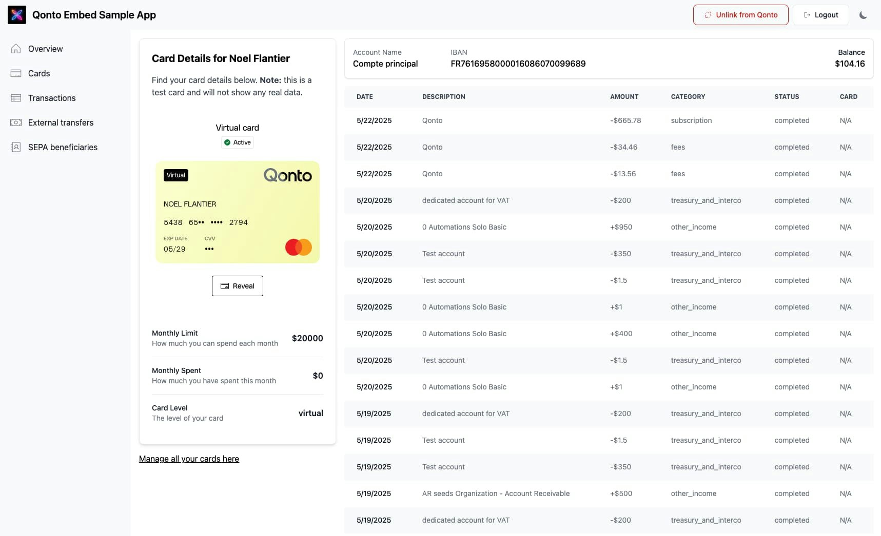Click the list icon beside Transactions
The image size is (881, 536).
click(x=16, y=98)
